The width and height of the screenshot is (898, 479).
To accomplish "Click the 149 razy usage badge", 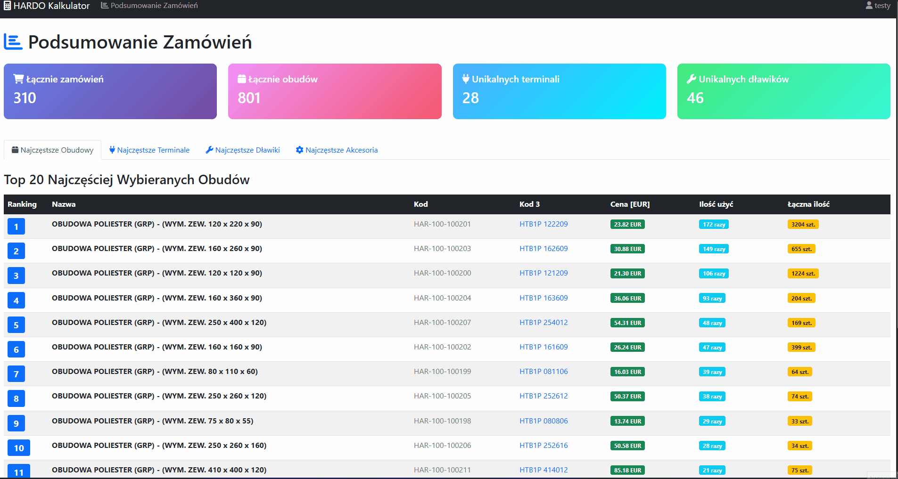I will tap(714, 249).
